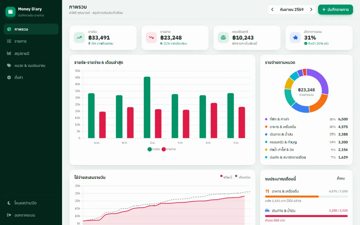Toggle รายรับ series in chart legend
Image resolution: width=360 pixels, height=225 pixels.
click(x=154, y=149)
